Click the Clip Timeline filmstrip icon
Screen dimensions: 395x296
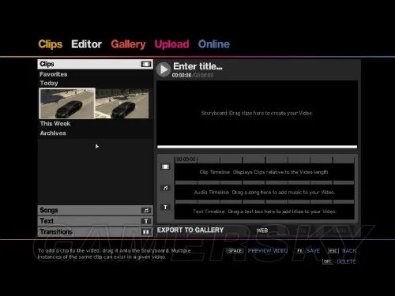click(x=165, y=167)
